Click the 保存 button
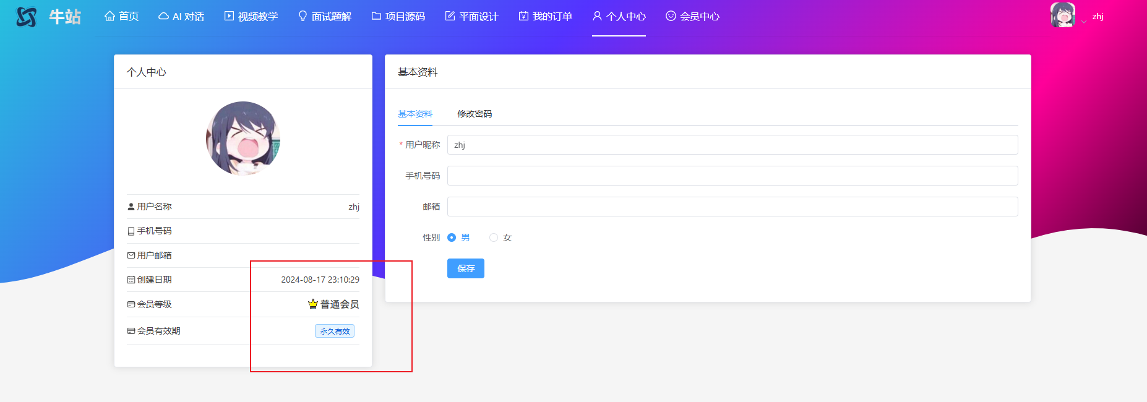The image size is (1147, 402). click(x=466, y=268)
